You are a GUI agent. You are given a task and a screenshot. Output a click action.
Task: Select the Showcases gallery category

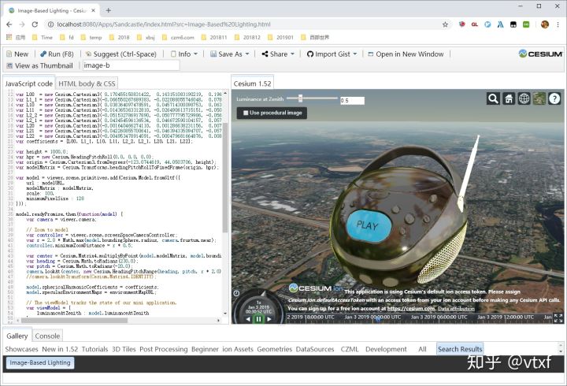point(21,349)
